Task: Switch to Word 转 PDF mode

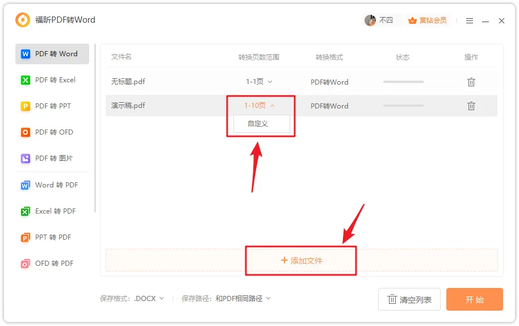Action: coord(52,185)
